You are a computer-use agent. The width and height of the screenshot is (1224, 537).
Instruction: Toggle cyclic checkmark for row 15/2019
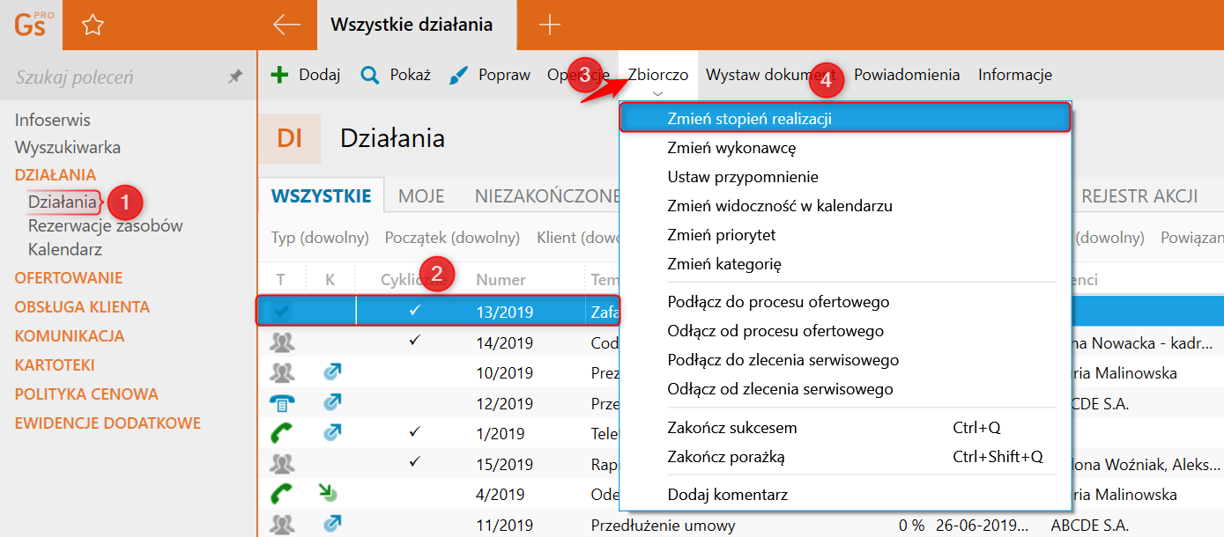(x=415, y=461)
